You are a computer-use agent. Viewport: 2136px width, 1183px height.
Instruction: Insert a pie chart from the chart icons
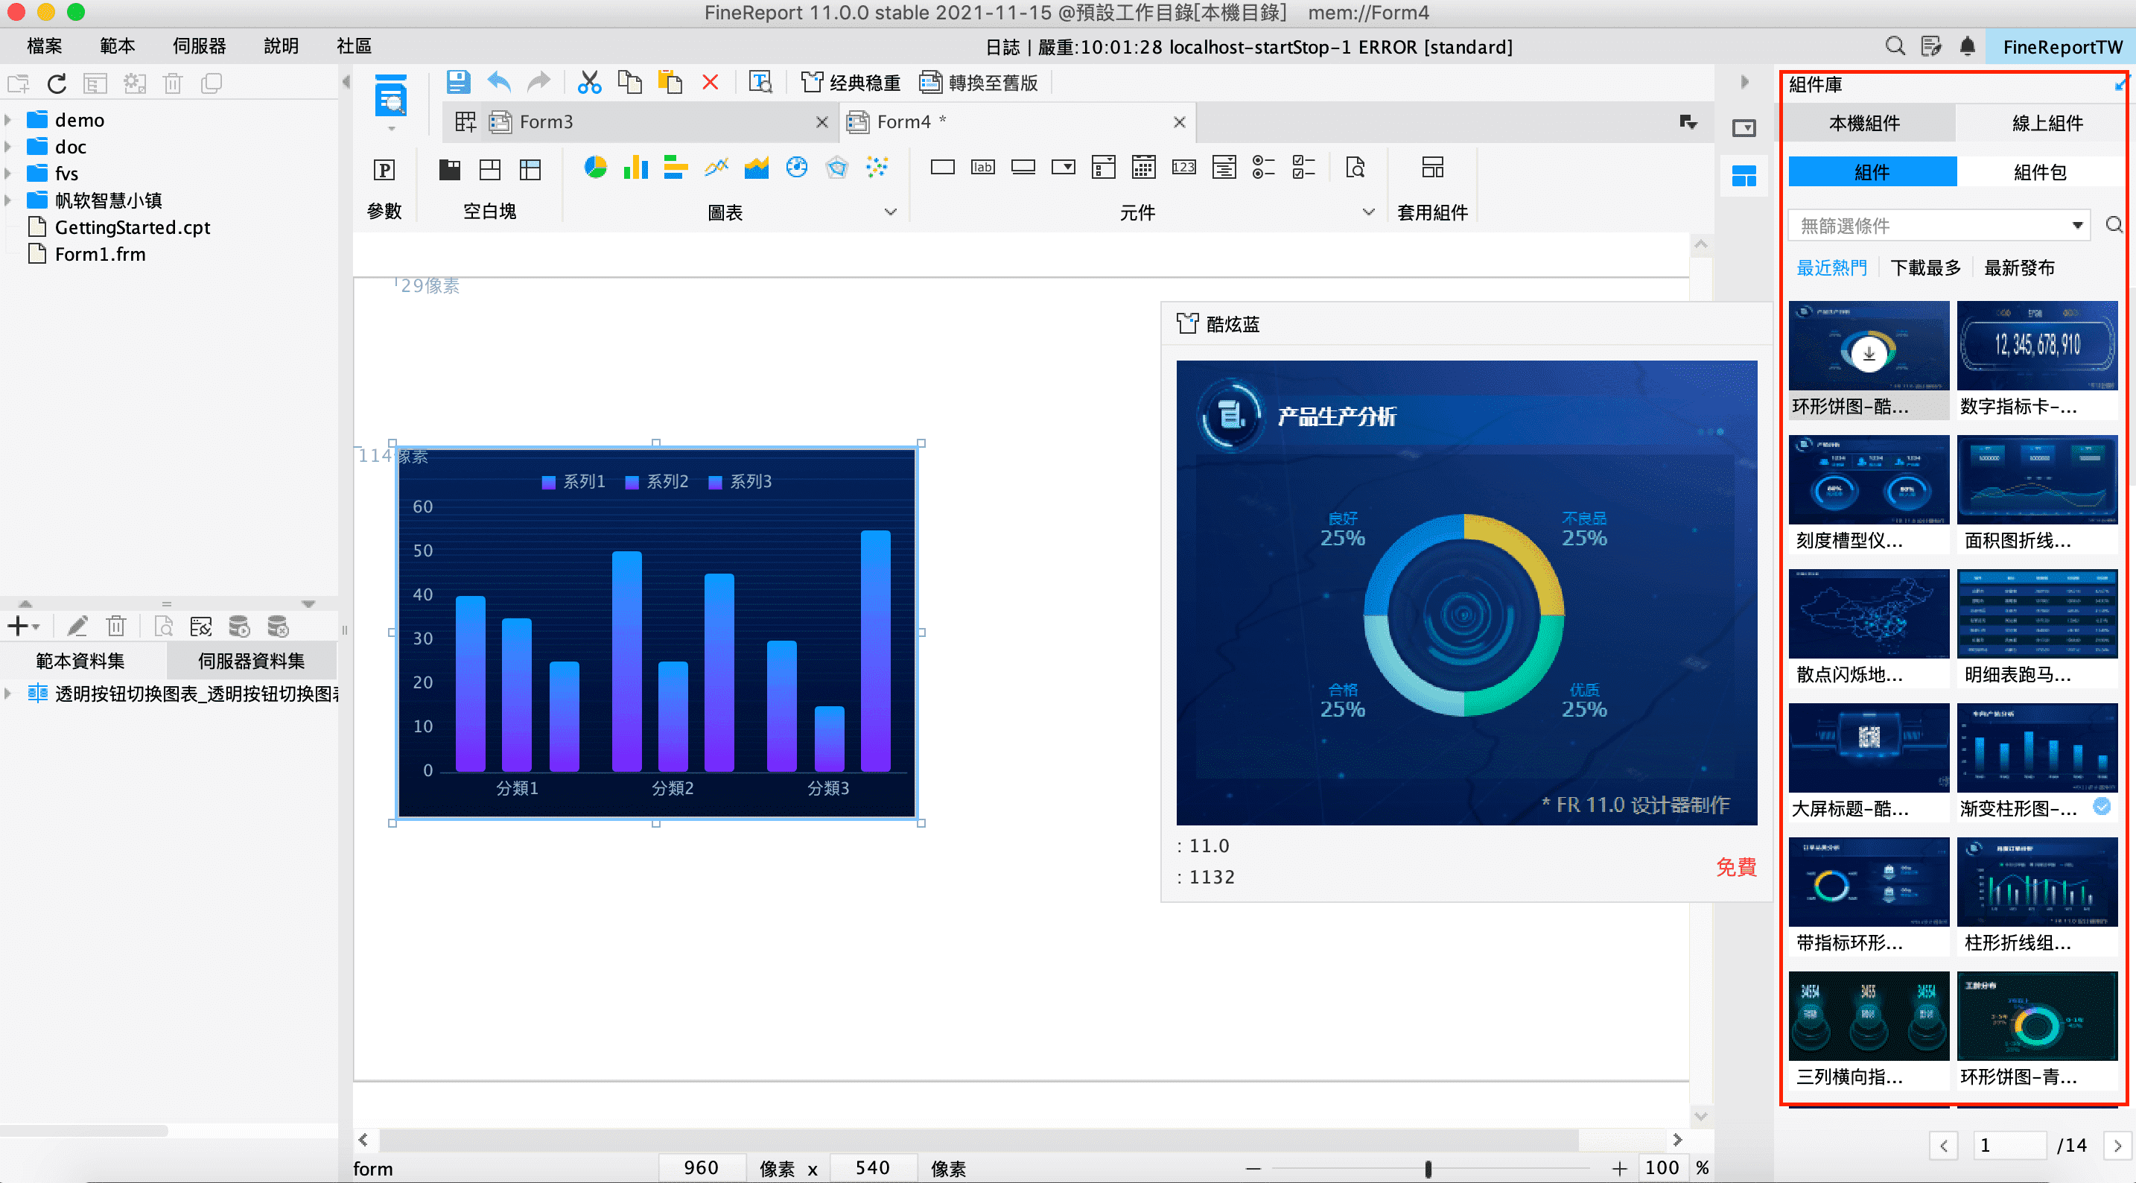tap(595, 168)
